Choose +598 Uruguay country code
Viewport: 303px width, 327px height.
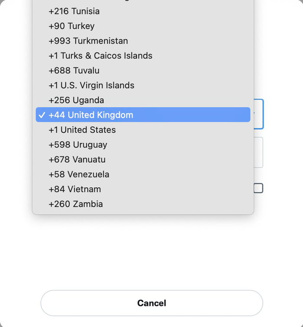tap(78, 145)
